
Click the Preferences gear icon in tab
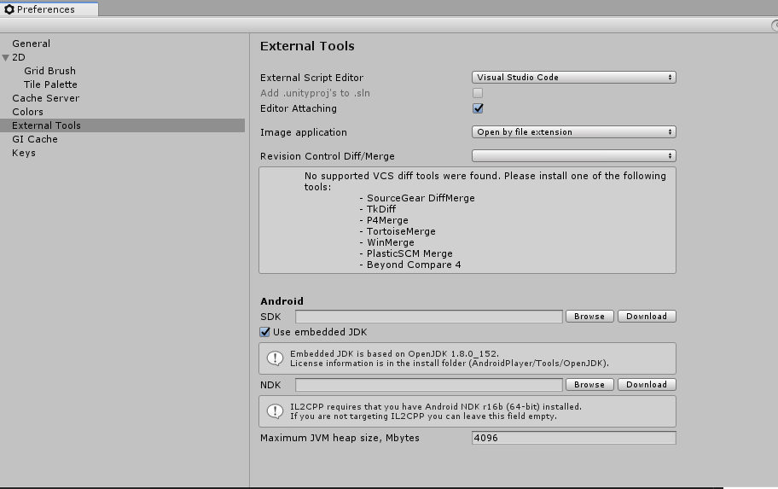point(9,9)
